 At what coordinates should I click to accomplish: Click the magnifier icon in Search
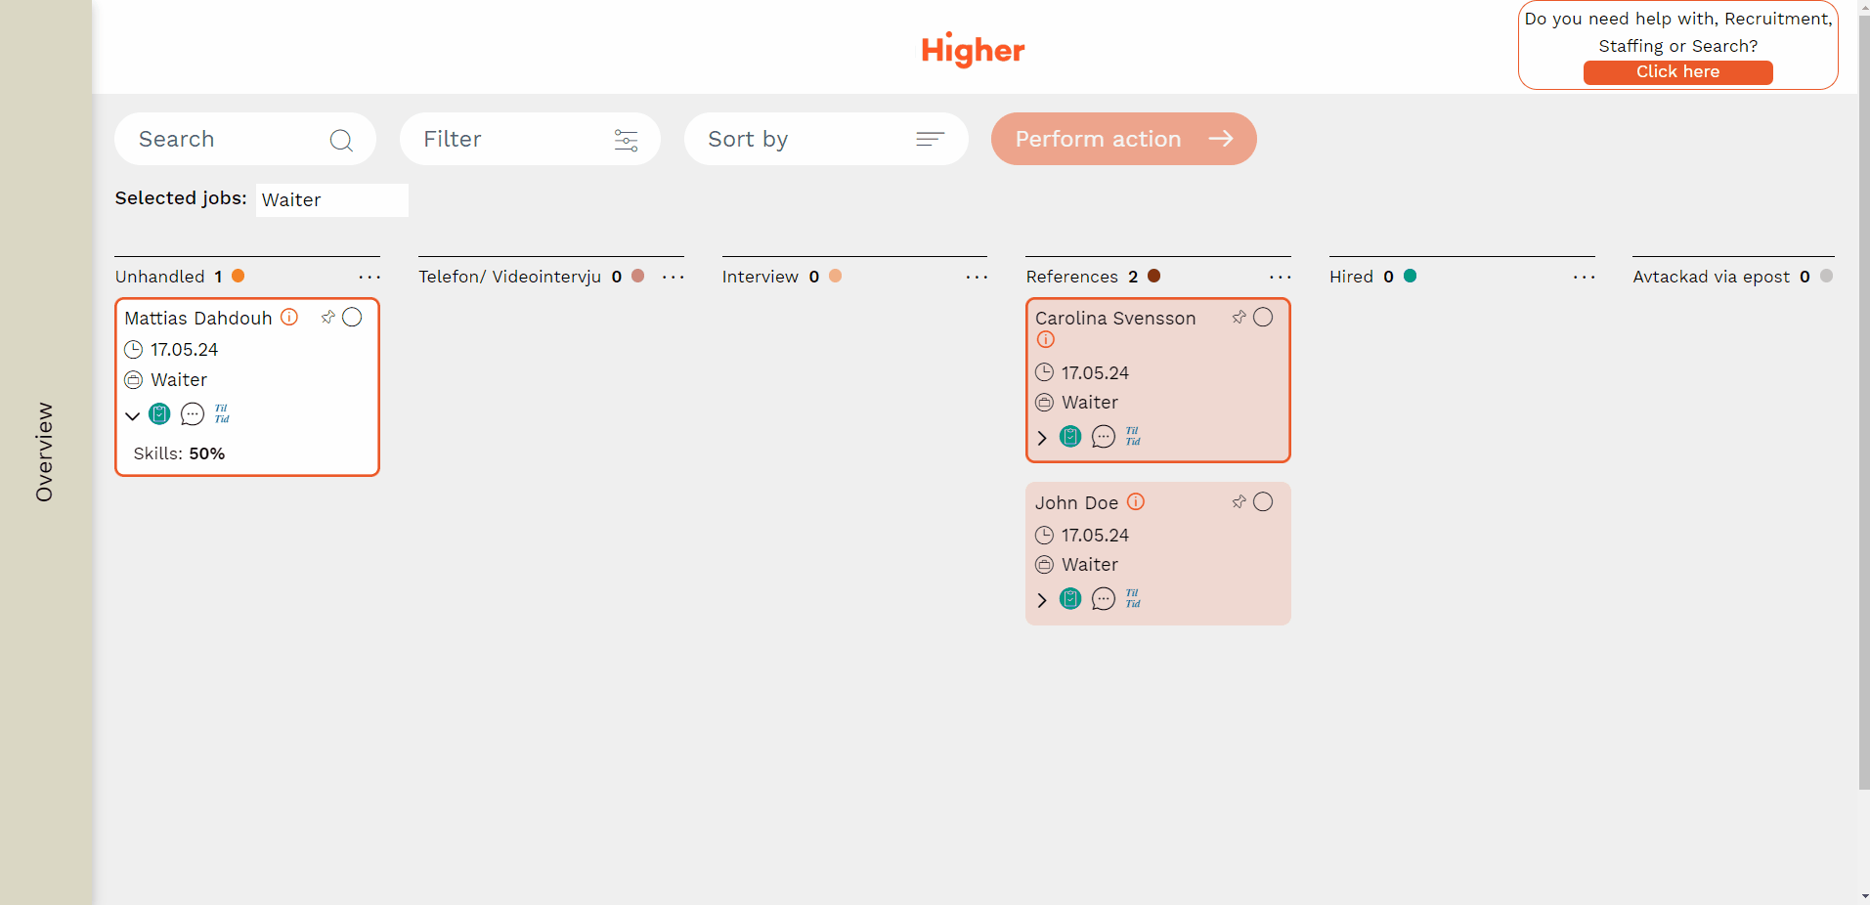coord(341,140)
